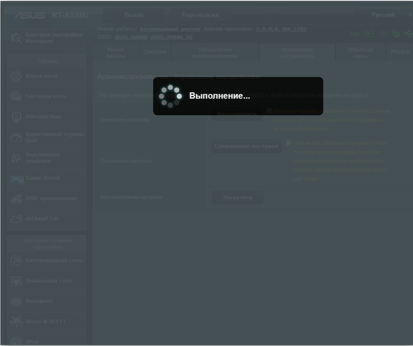
Task: Click the Сохранение настроек button
Action: click(x=246, y=146)
